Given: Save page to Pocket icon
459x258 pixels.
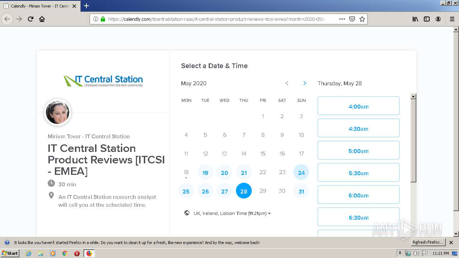Looking at the screenshot, I should [x=352, y=19].
